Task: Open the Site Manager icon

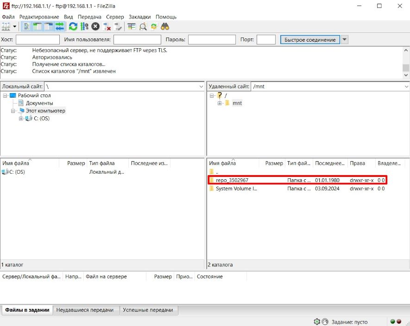Action: (6, 26)
